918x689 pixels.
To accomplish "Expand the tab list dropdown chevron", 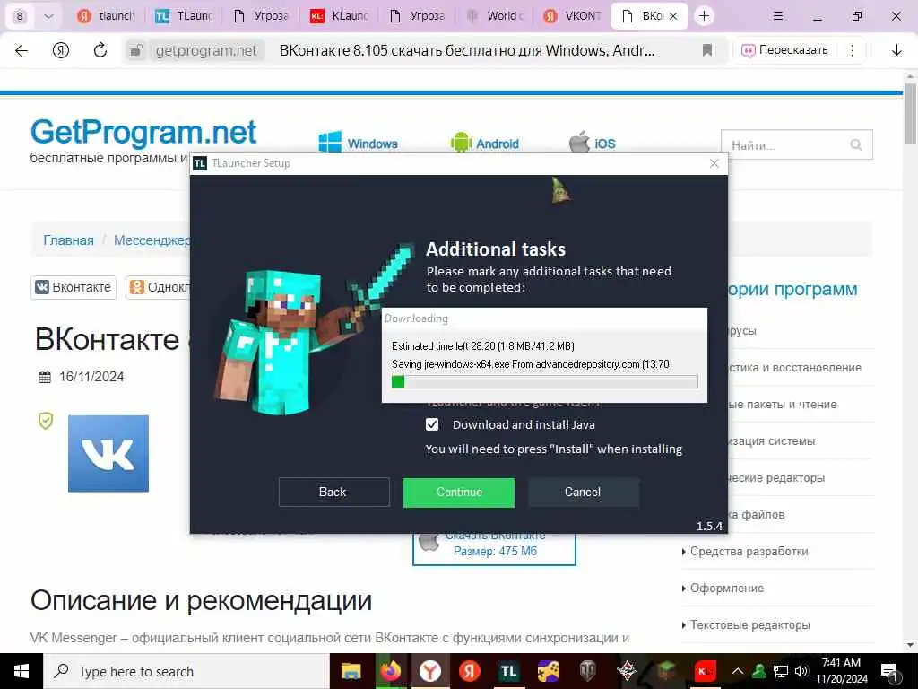I will coord(48,16).
